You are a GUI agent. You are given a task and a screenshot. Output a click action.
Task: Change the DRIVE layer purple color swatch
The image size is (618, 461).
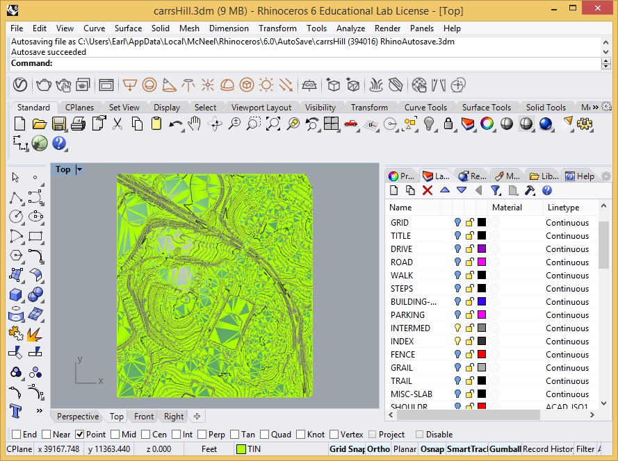(481, 249)
